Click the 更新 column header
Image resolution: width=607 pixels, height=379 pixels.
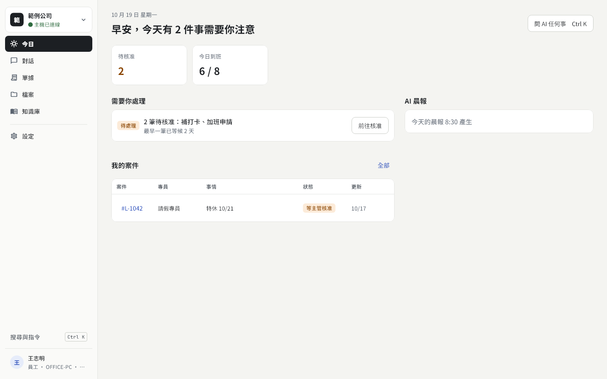[356, 187]
